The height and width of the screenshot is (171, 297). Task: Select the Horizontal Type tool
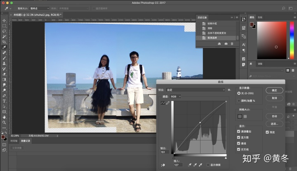pyautogui.click(x=4, y=101)
